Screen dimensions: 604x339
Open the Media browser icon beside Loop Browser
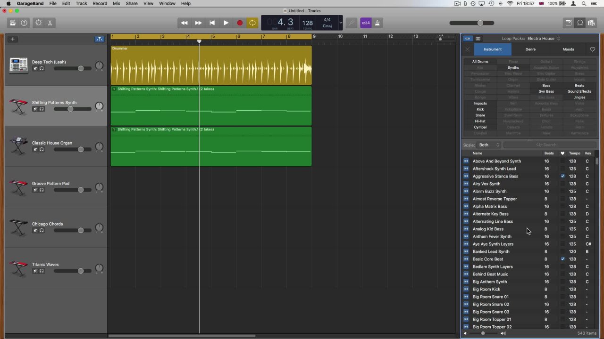591,23
